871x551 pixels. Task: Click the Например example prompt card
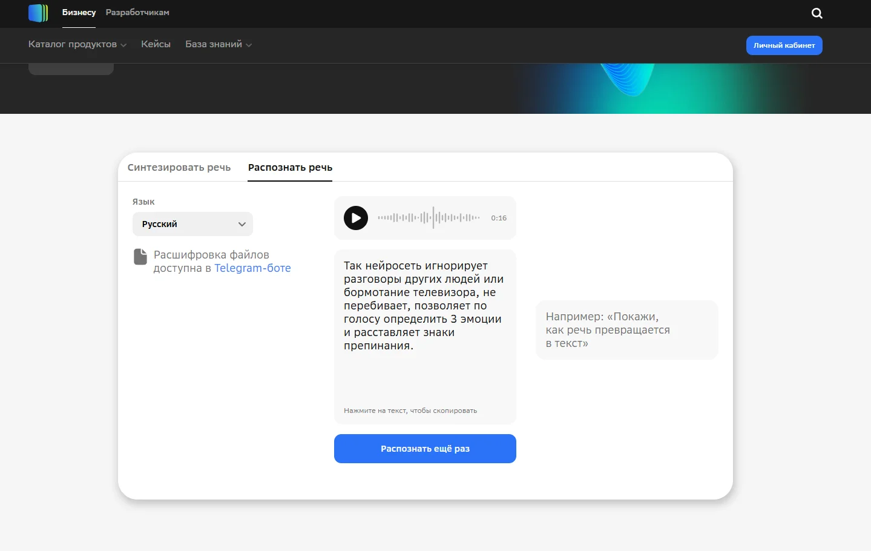coord(626,330)
